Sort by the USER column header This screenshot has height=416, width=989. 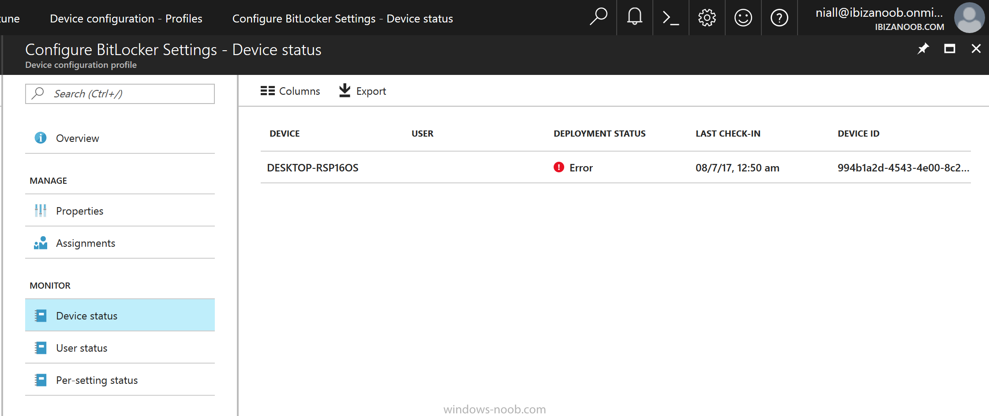coord(423,134)
